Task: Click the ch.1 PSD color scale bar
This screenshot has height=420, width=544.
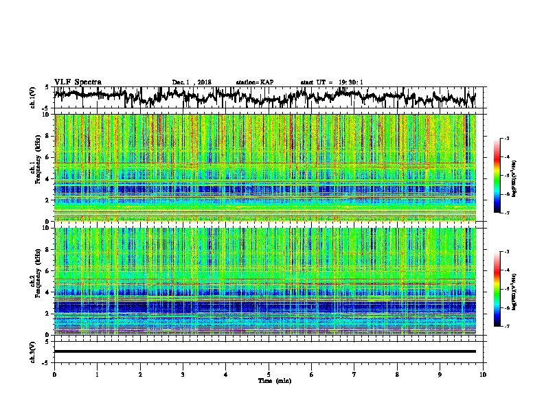Action: 497,176
